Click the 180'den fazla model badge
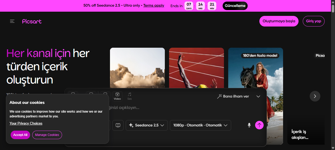Viewport: 335px width, 150px height. point(260,56)
